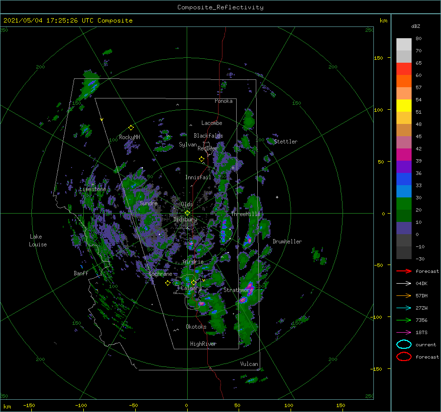This screenshot has height=412, width=441.
Task: Click the Strathmore city label
Action: [x=238, y=290]
